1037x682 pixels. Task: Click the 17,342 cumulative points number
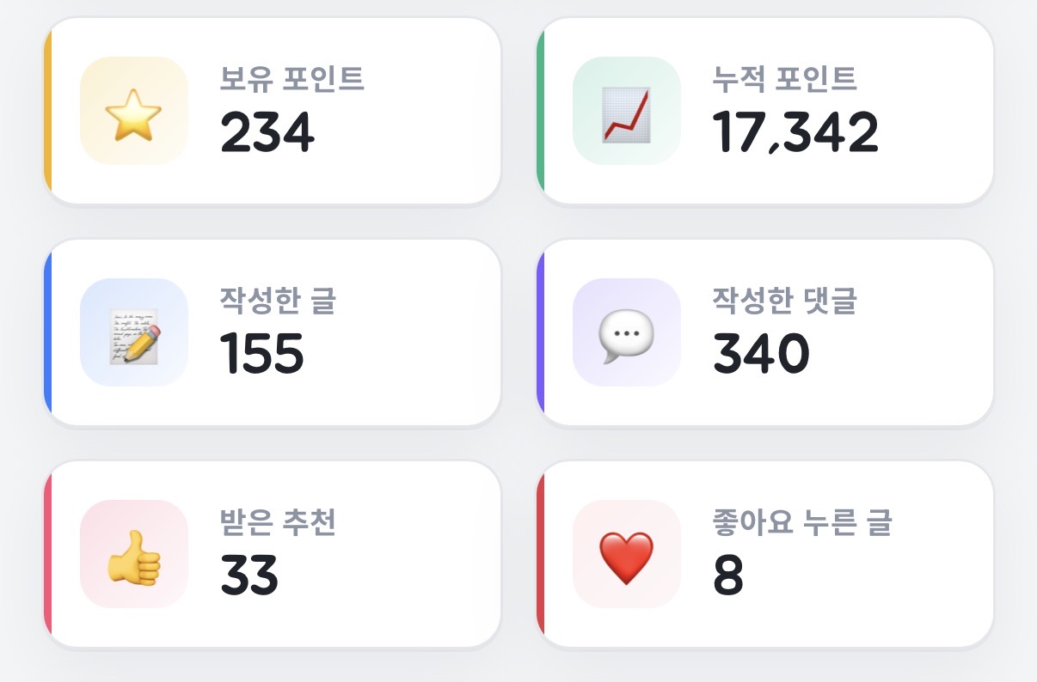[796, 132]
